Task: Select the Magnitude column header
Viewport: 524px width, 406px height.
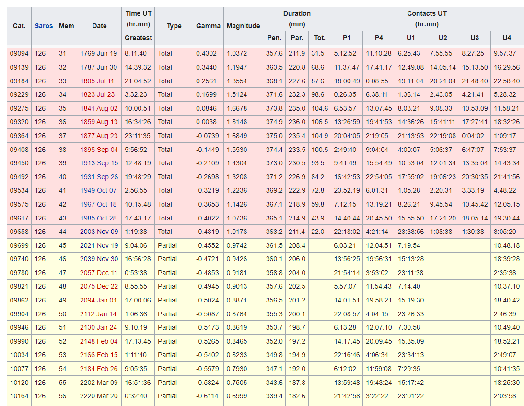Action: click(243, 26)
